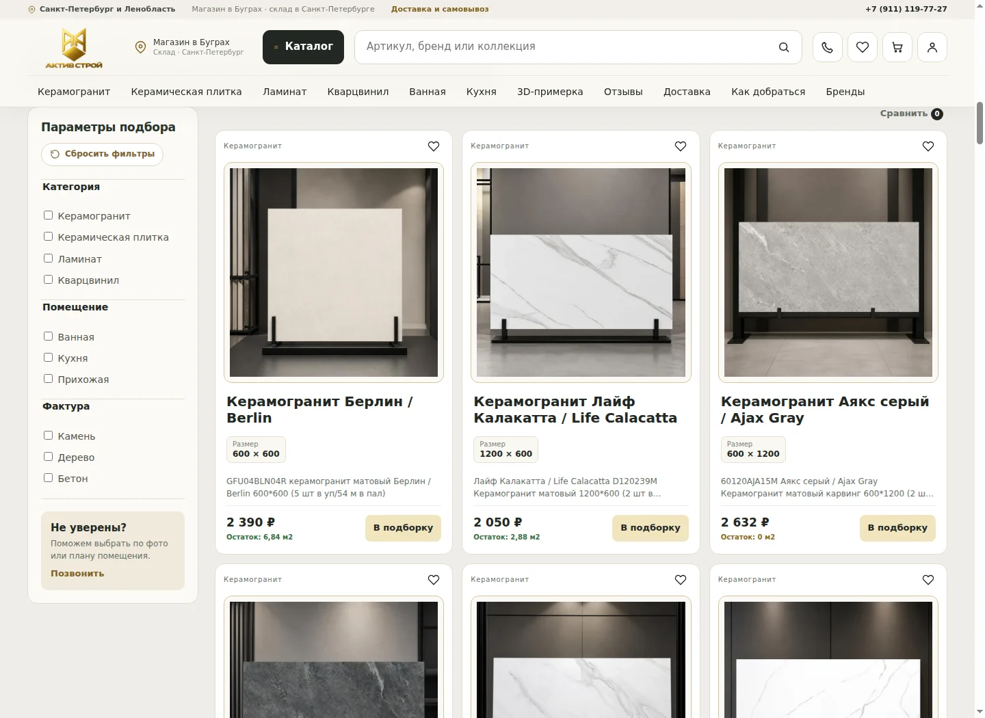Image resolution: width=985 pixels, height=718 pixels.
Task: Click Сбросить фильтры button
Action: pos(102,154)
